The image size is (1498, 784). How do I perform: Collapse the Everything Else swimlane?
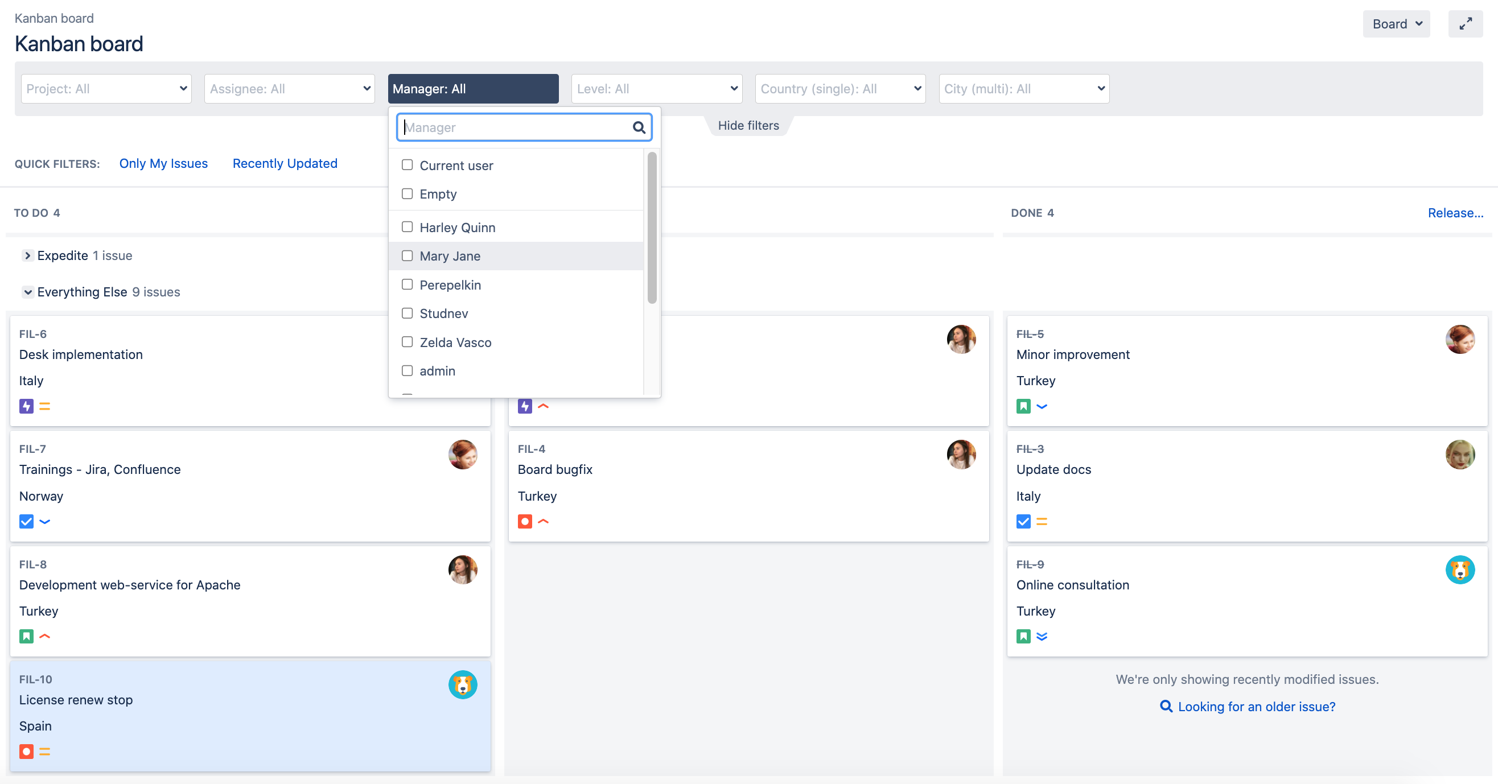point(27,292)
